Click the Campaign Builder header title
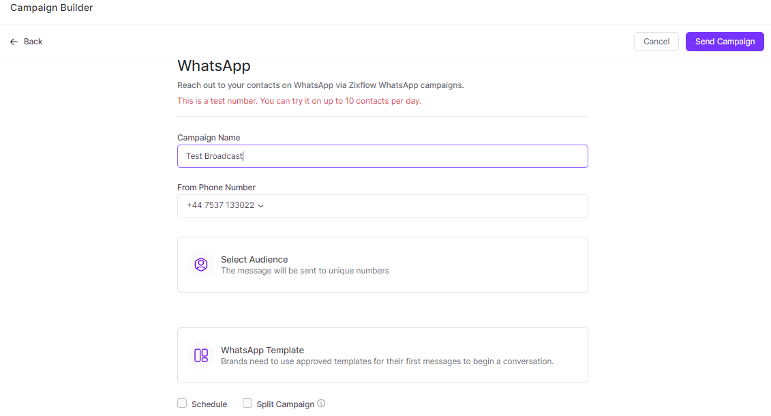 [51, 8]
